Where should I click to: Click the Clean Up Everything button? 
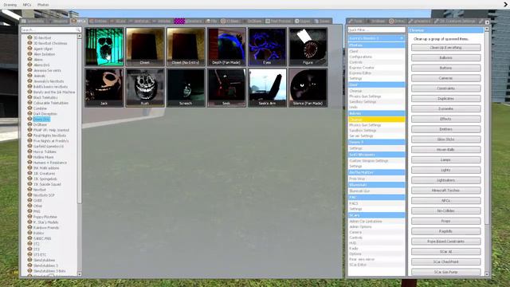point(445,48)
